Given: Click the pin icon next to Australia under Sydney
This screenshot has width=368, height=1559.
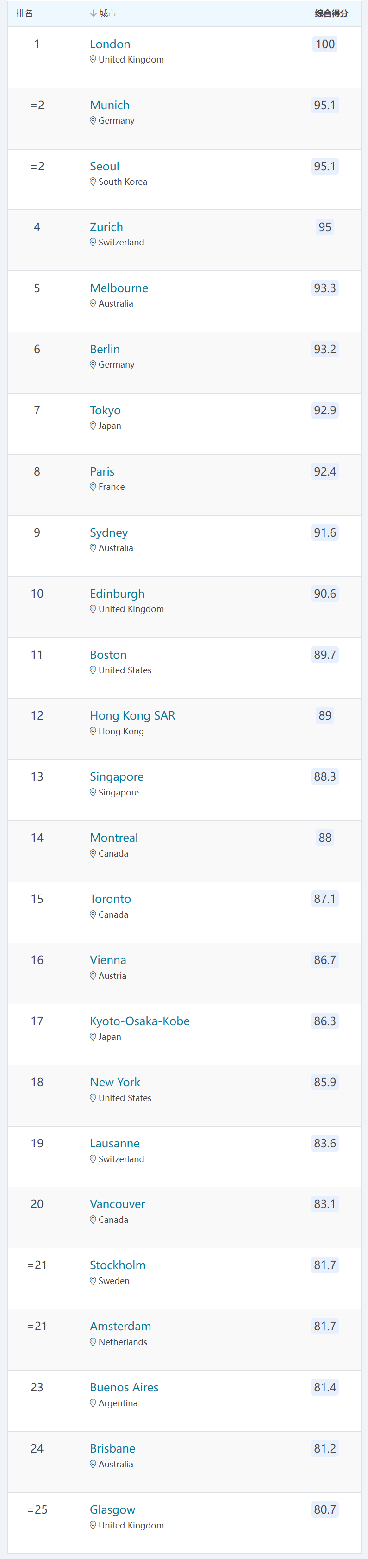Looking at the screenshot, I should point(93,548).
